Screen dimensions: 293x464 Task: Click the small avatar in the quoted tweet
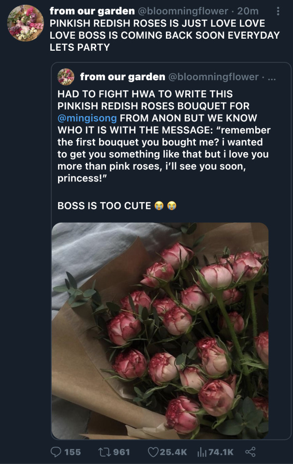[x=66, y=76]
